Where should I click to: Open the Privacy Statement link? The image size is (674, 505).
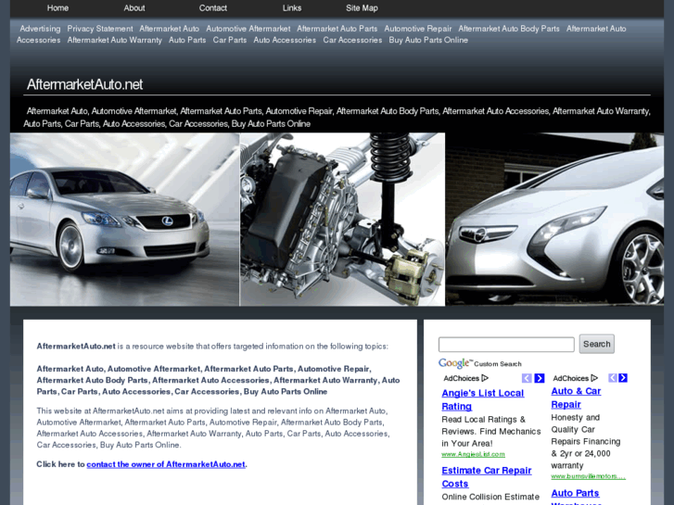click(x=100, y=29)
